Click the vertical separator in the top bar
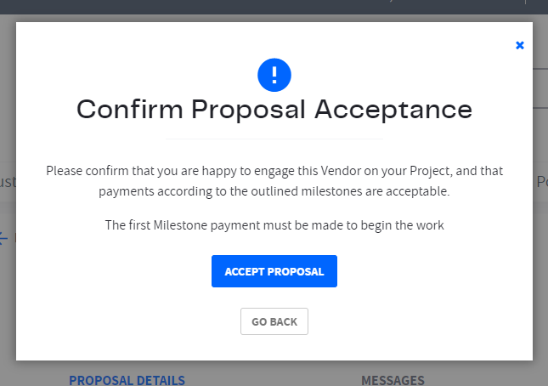Viewport: 548px width, 386px height. click(525, 2)
